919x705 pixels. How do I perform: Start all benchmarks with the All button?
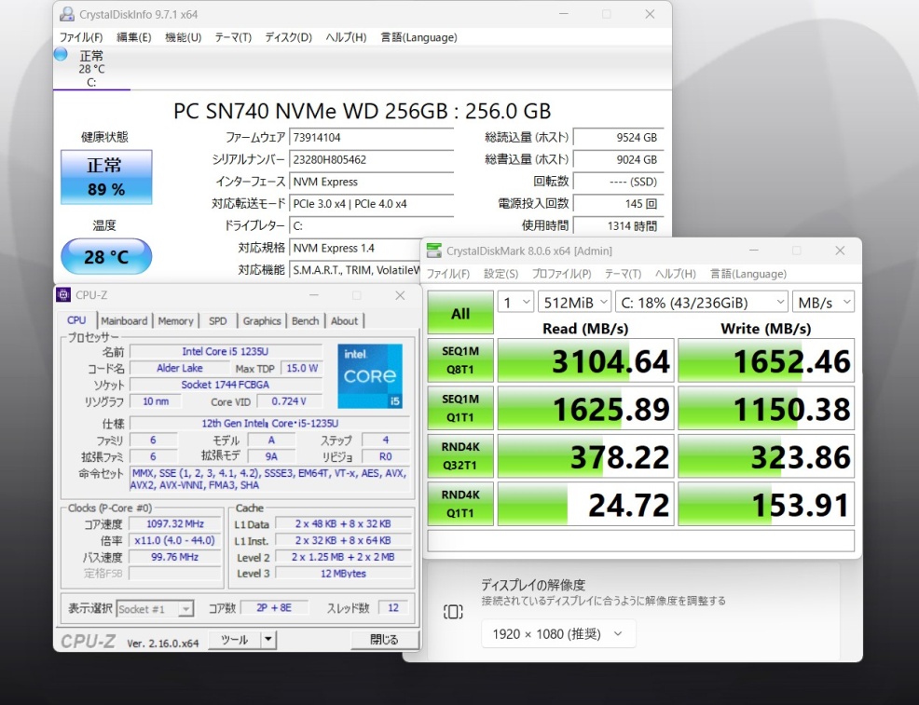(x=460, y=313)
